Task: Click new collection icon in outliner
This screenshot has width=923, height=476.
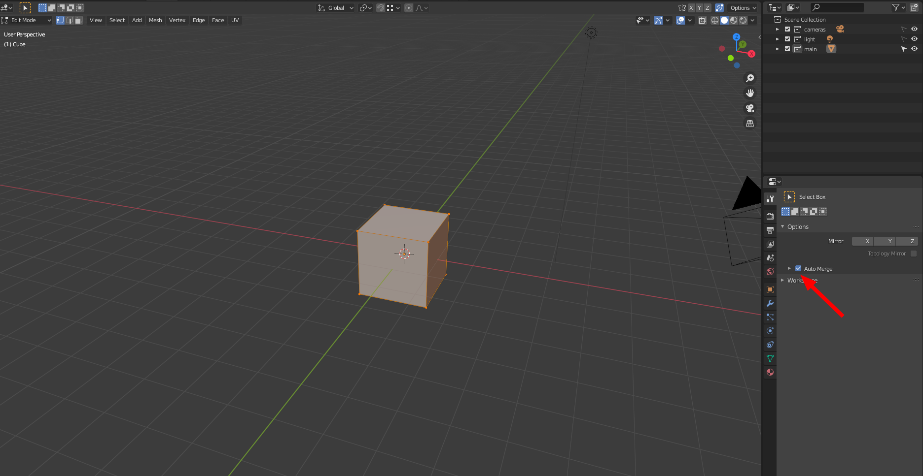Action: [914, 7]
